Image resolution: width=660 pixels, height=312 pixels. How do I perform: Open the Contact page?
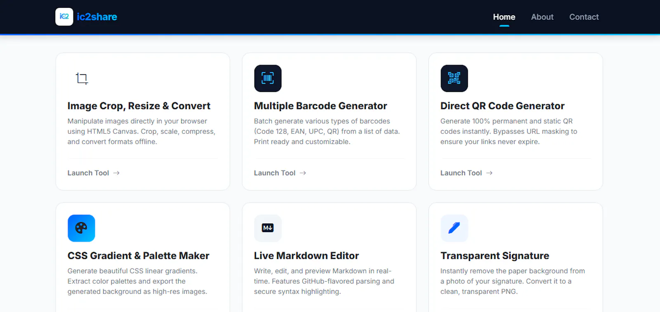click(584, 17)
